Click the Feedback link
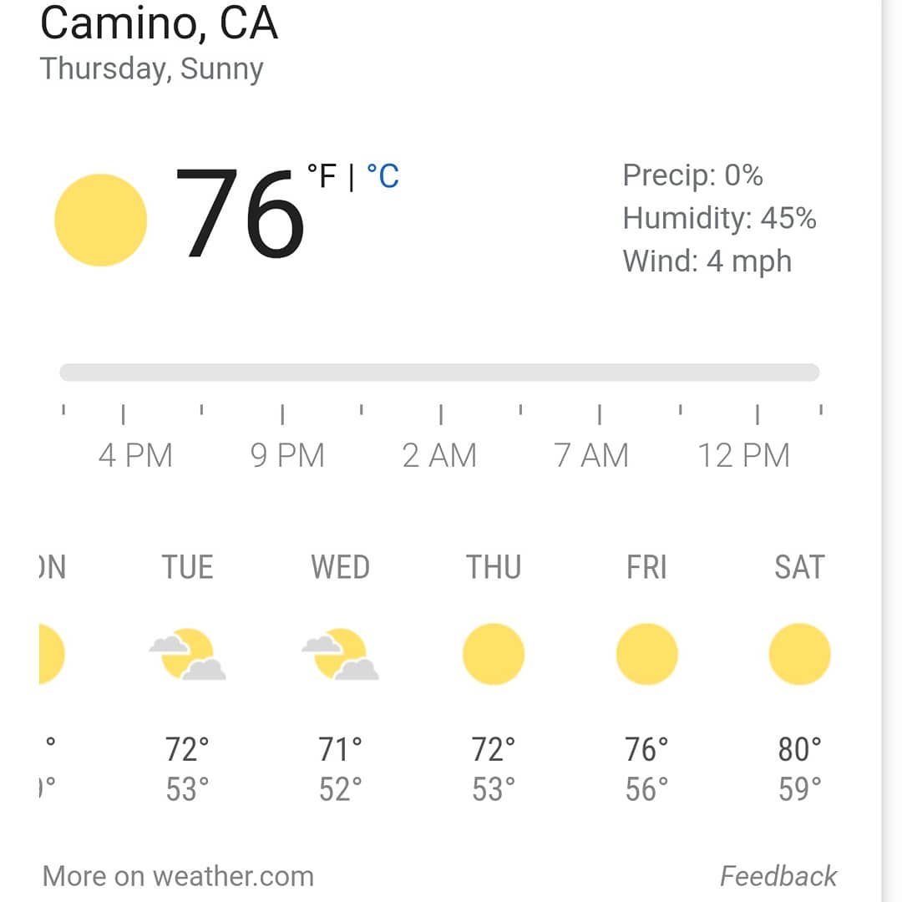Viewport: 902px width, 902px height. pos(778,876)
